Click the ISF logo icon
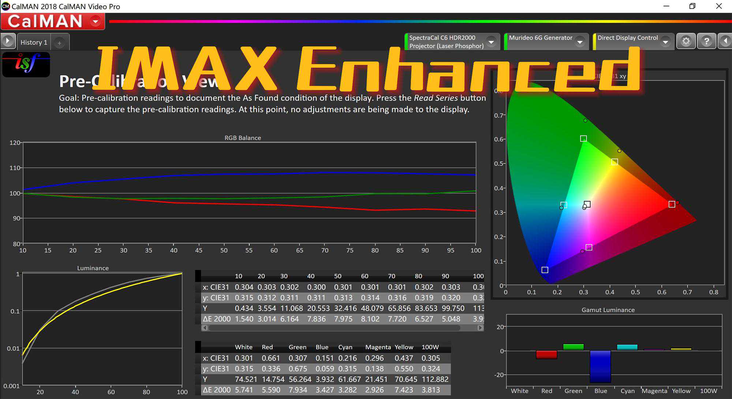Viewport: 732px width, 399px height. pos(26,64)
